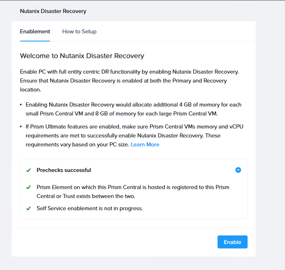Click the bullet dot before Enabling Nutanix Disaster Recovery
Image resolution: width=285 pixels, height=270 pixels.
(21, 105)
